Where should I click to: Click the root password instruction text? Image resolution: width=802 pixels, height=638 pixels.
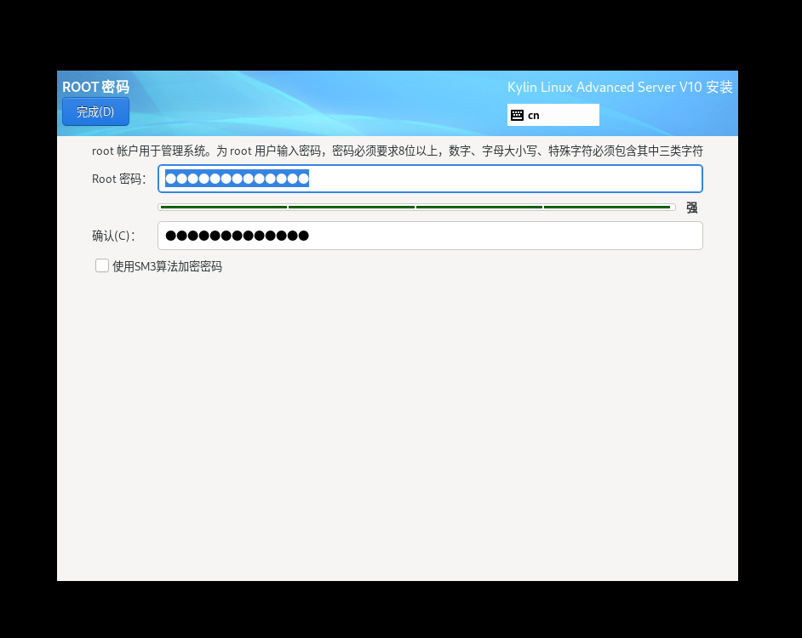397,151
